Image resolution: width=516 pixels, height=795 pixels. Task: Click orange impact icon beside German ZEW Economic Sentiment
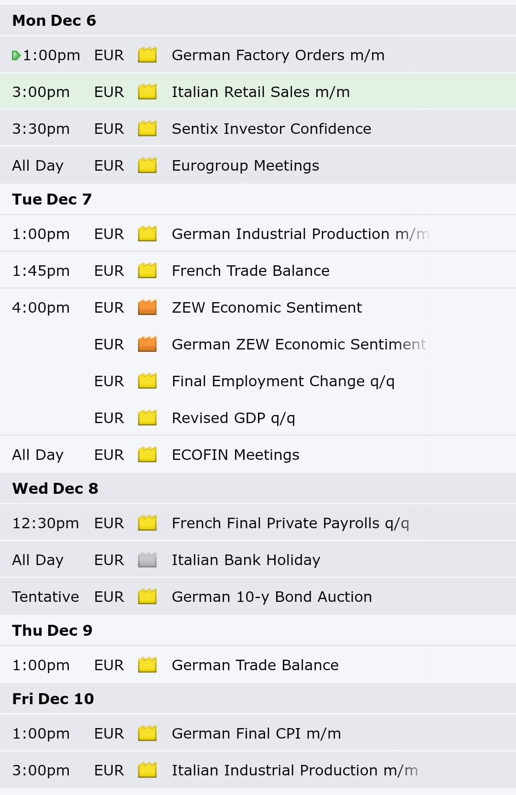147,344
